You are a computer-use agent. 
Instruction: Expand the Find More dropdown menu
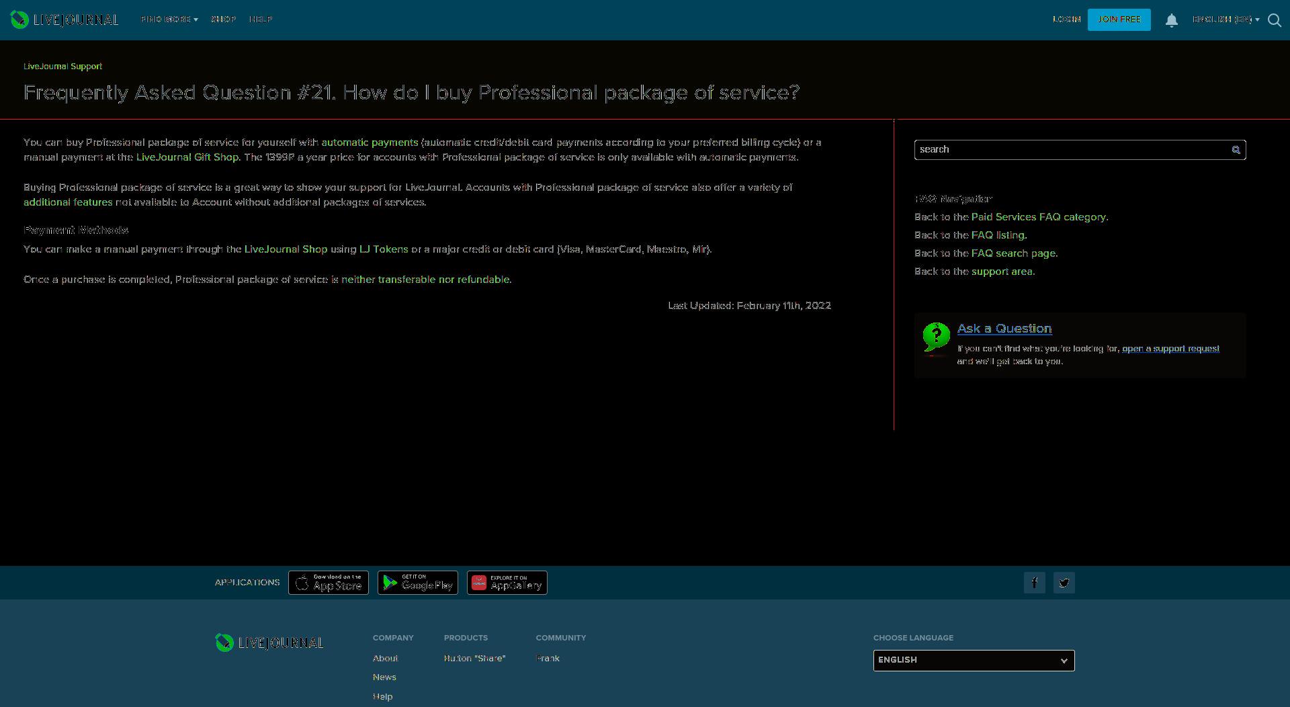point(169,19)
